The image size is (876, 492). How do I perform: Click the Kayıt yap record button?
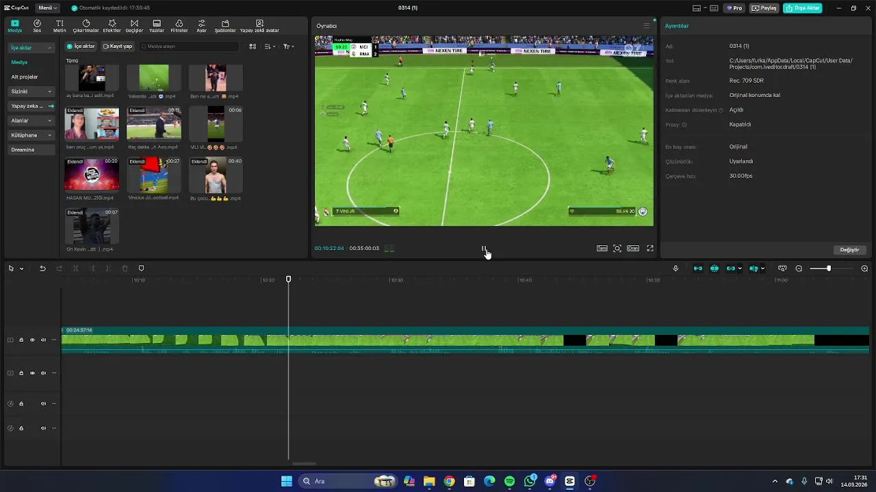[117, 46]
